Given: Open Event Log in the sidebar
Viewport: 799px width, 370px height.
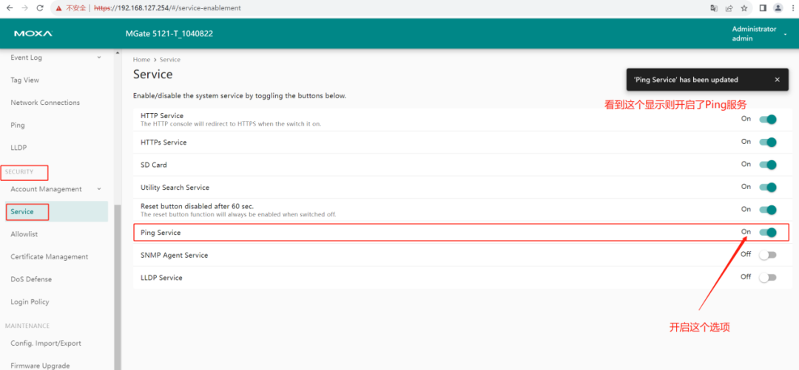Looking at the screenshot, I should click(27, 58).
